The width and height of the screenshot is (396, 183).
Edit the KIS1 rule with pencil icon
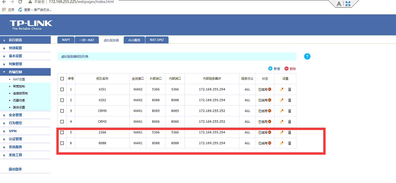[282, 89]
